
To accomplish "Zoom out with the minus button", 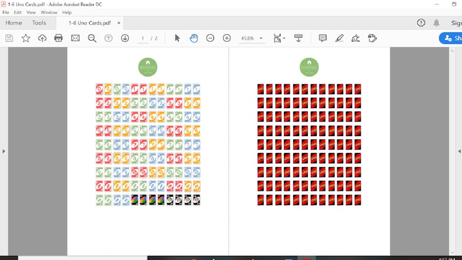I will click(x=210, y=38).
